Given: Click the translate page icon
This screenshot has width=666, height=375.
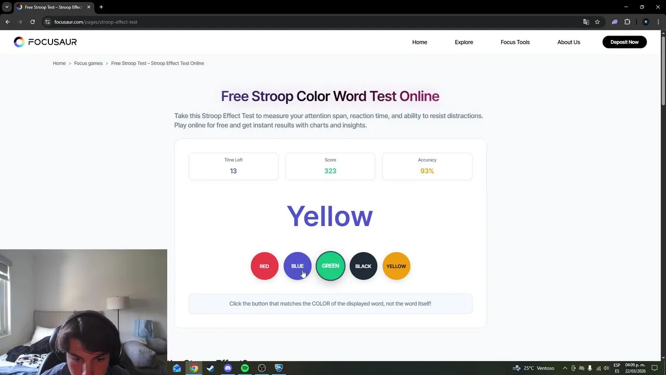Looking at the screenshot, I should 586,22.
